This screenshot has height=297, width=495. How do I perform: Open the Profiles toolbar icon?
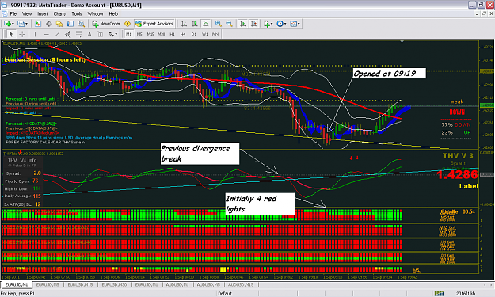point(21,24)
